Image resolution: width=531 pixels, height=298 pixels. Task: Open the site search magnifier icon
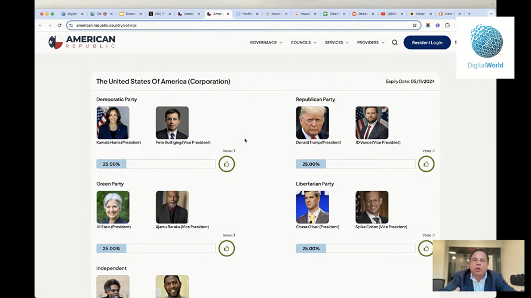[x=395, y=42]
